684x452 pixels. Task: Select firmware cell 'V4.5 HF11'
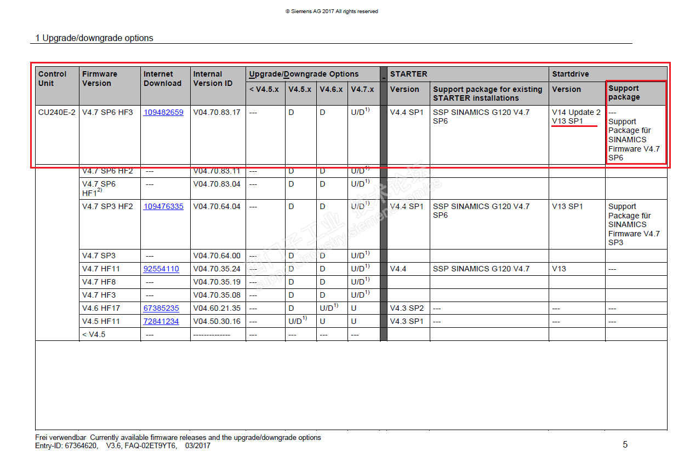point(101,321)
